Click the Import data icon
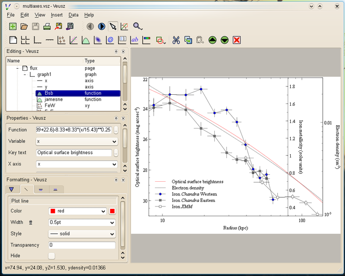 [x=70, y=26]
